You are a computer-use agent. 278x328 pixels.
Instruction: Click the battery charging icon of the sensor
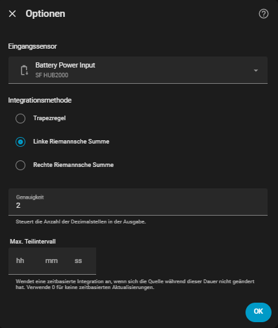point(24,70)
